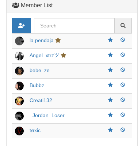Block member Creati132 with ban icon
This screenshot has width=138, height=146.
123,100
